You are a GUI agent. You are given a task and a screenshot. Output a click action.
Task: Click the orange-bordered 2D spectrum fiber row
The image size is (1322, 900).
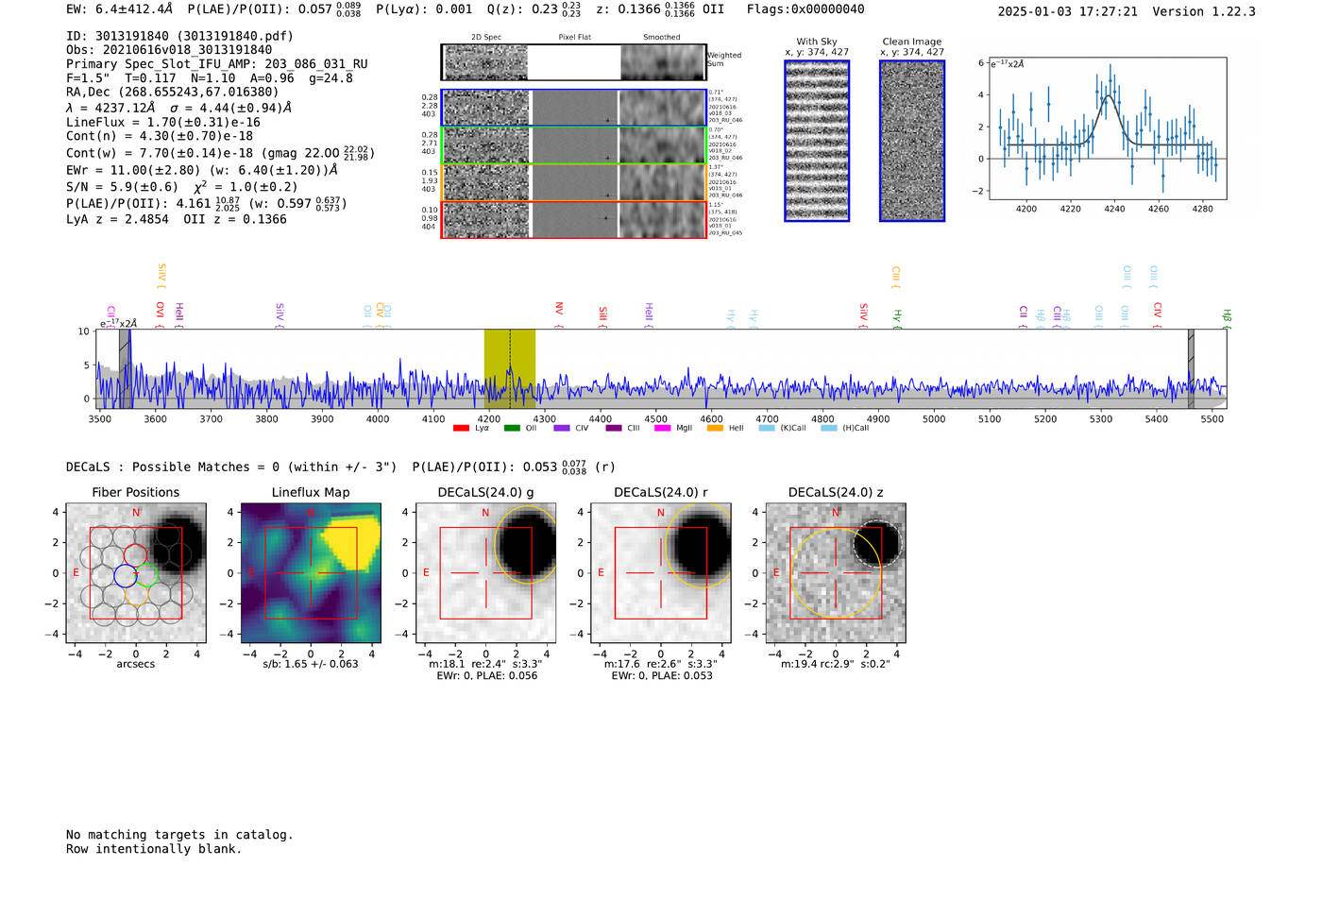574,182
